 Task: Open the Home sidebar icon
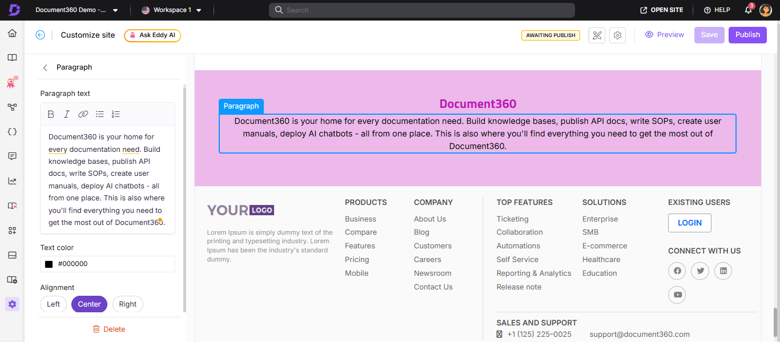pos(12,33)
